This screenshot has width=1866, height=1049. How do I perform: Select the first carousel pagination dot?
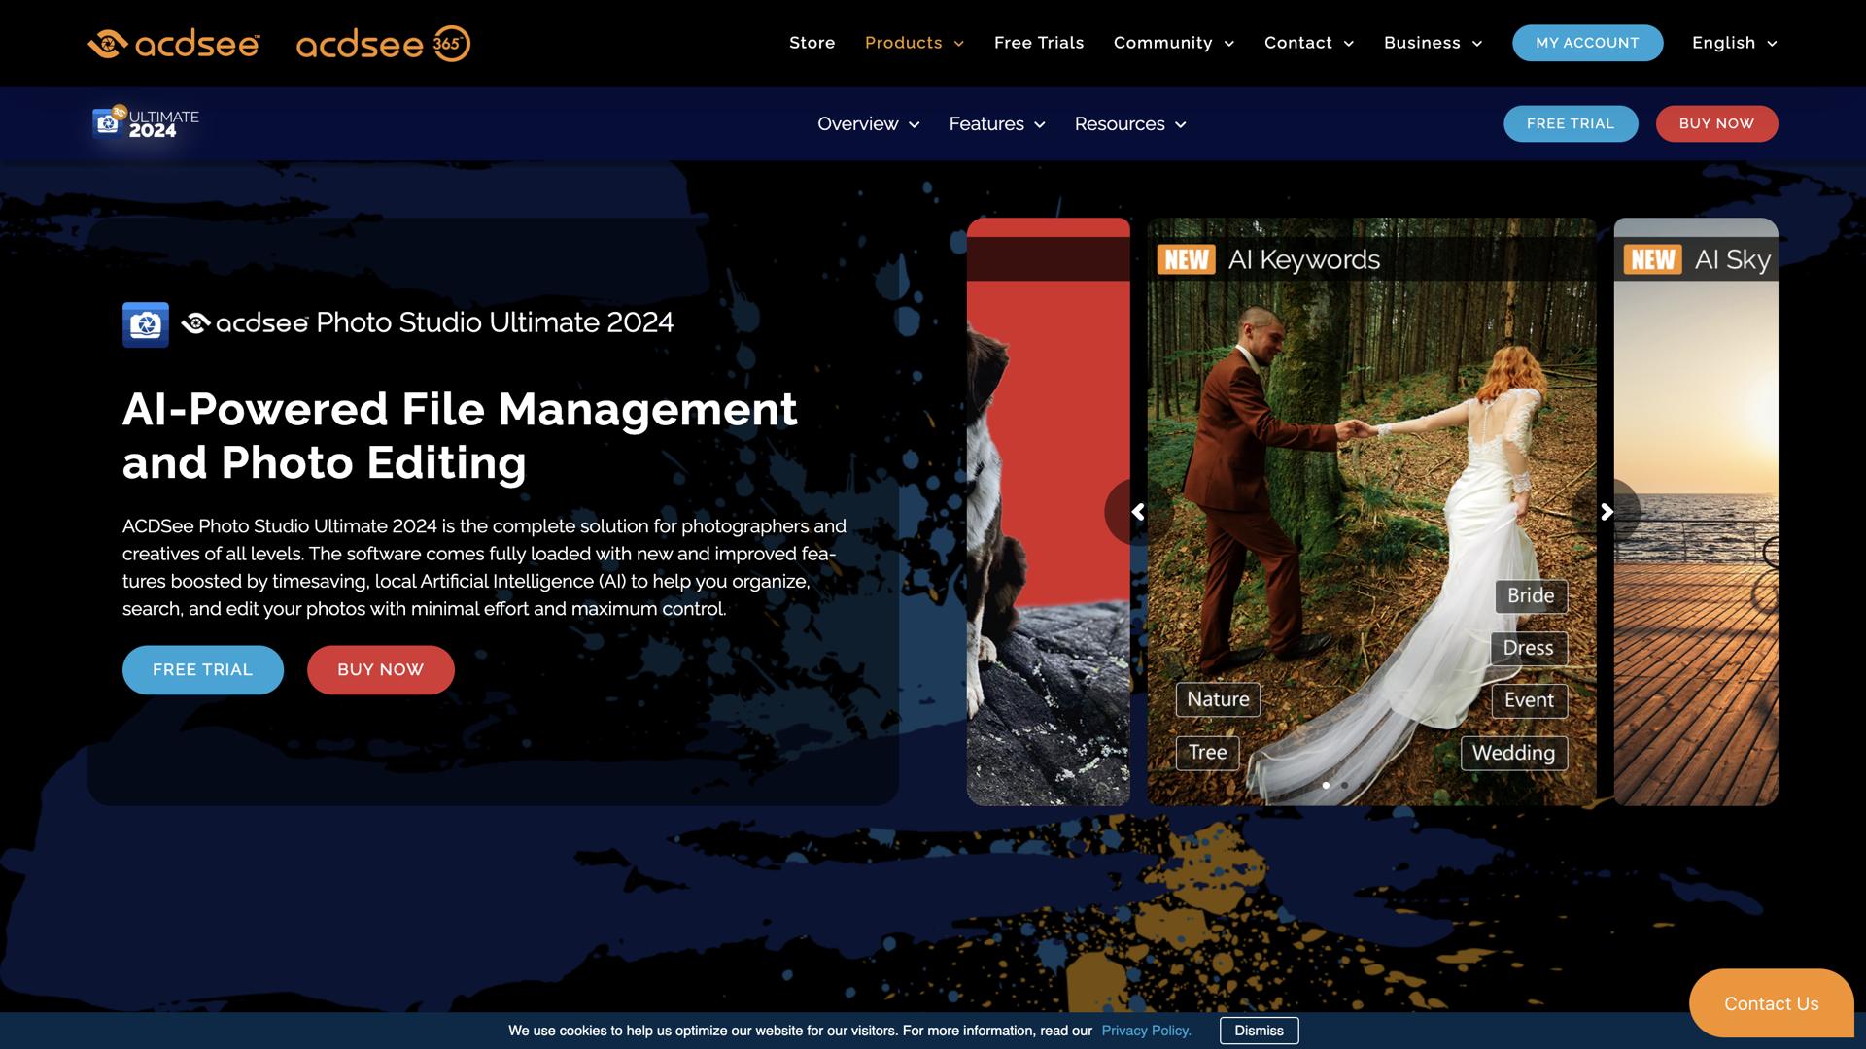point(1326,785)
